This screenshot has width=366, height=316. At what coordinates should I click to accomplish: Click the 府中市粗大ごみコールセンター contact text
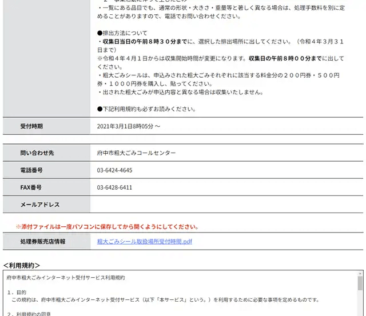[136, 153]
